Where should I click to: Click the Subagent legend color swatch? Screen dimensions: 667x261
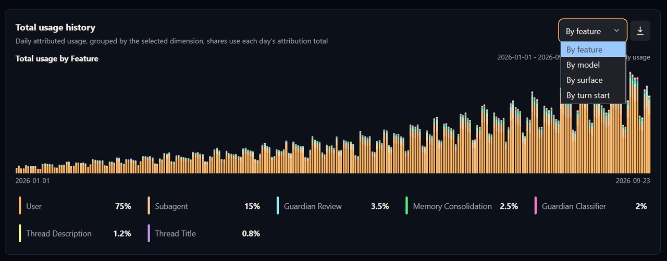tap(149, 206)
